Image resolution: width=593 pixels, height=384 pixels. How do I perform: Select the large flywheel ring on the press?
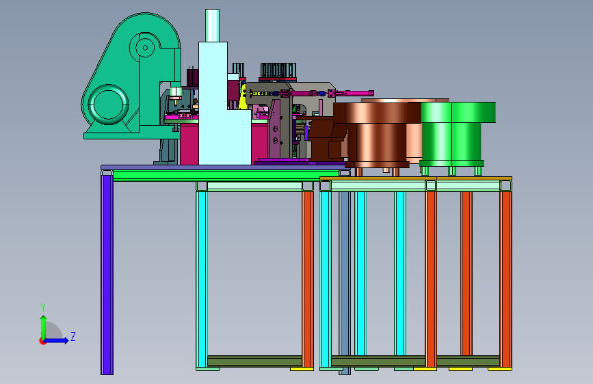(x=109, y=105)
